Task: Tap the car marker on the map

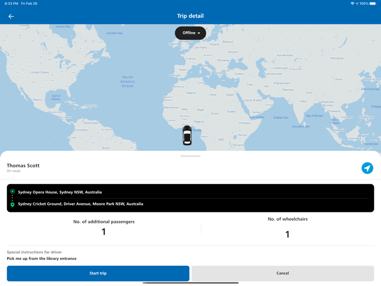Action: coord(187,136)
